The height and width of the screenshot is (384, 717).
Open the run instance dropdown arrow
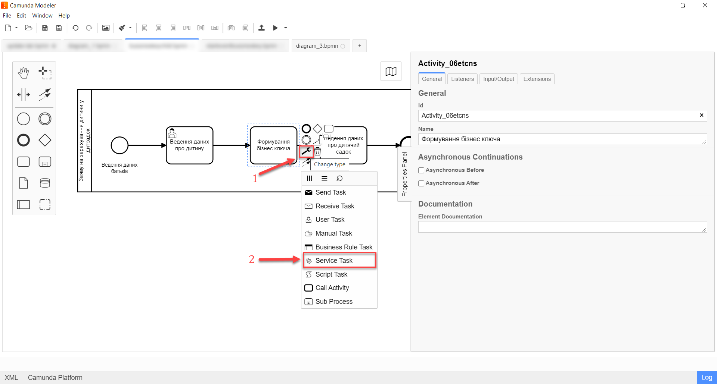(286, 28)
